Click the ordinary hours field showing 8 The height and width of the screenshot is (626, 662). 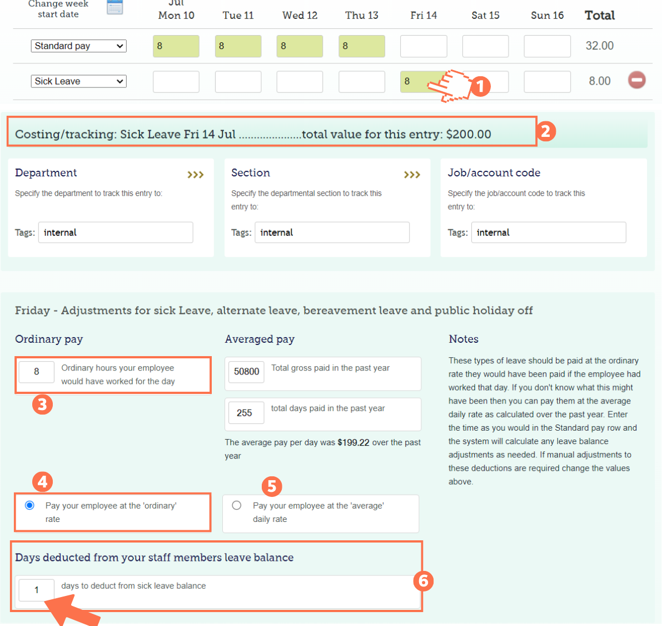click(36, 372)
